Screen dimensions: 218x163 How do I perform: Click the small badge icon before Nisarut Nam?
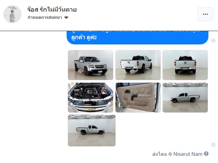click(x=170, y=154)
